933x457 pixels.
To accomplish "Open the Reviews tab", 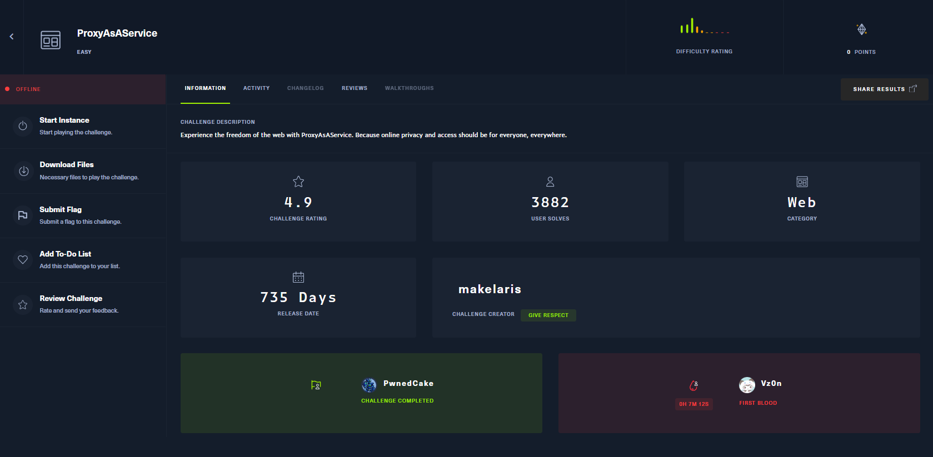I will tap(355, 88).
